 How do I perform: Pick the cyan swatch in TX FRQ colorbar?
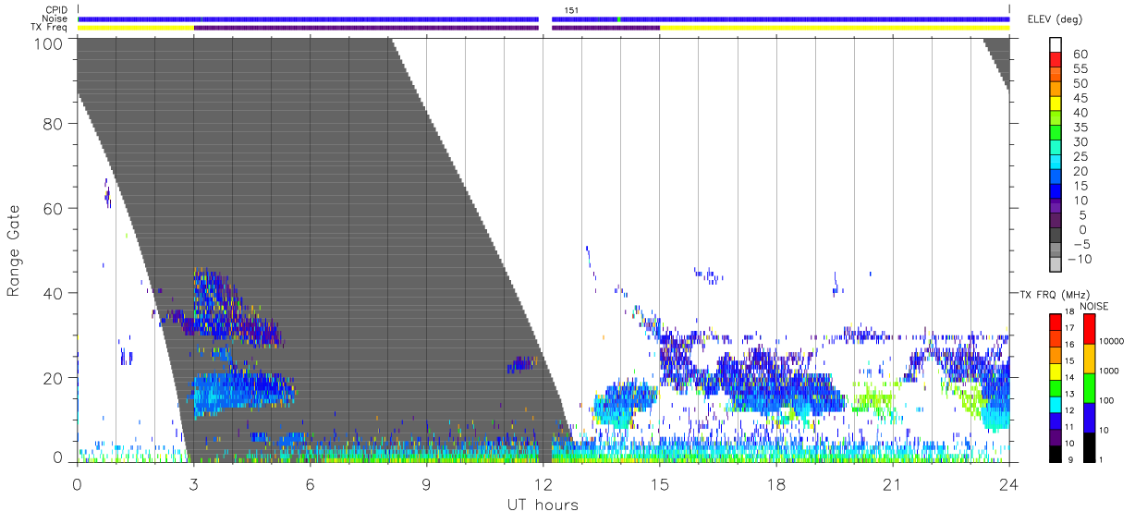coord(1055,405)
